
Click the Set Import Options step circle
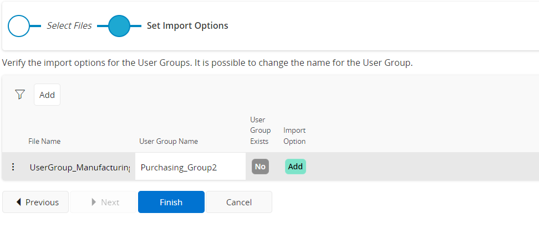point(119,26)
